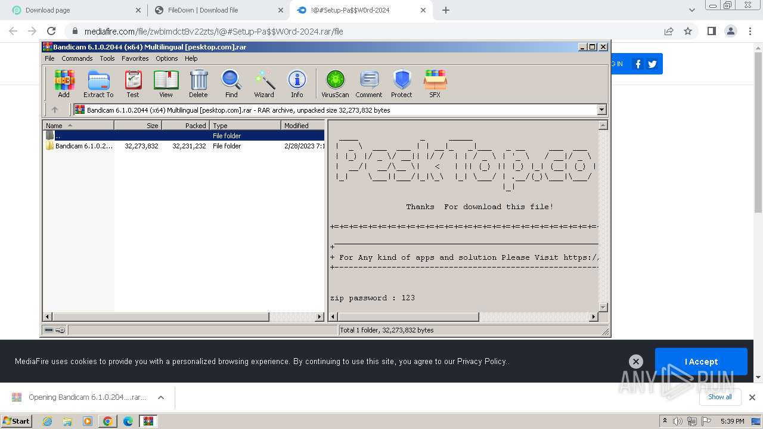Go up one folder level arrow
This screenshot has width=763, height=429.
pyautogui.click(x=55, y=110)
